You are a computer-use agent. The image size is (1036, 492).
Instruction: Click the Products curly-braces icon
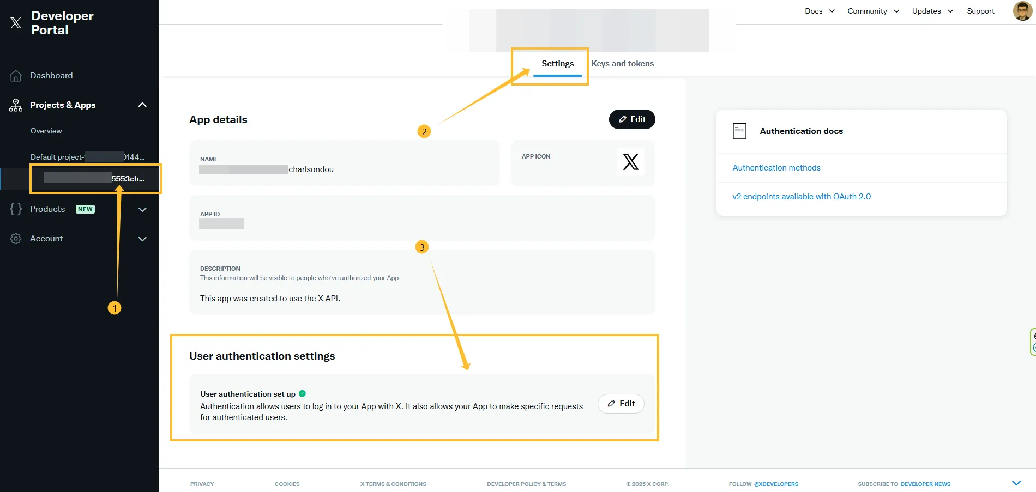click(x=15, y=209)
